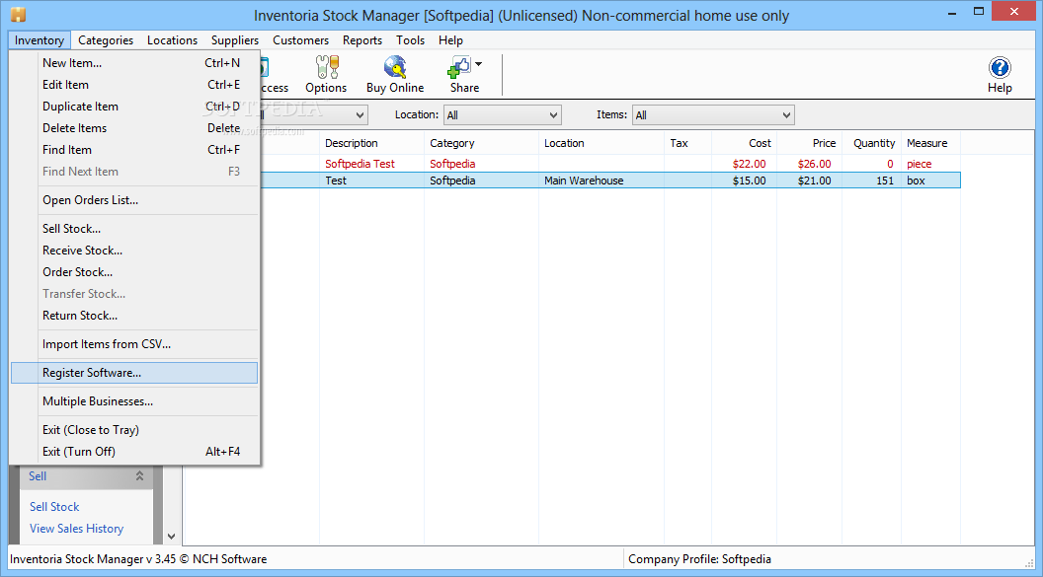
Task: Sort by the Quantity column header
Action: 871,143
